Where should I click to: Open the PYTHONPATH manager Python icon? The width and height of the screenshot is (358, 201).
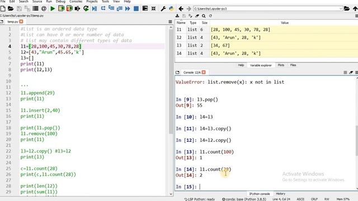coord(171,9)
